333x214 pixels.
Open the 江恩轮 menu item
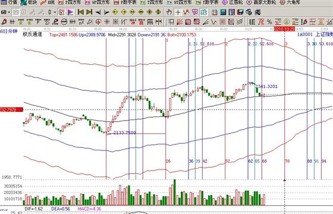pos(233,2)
